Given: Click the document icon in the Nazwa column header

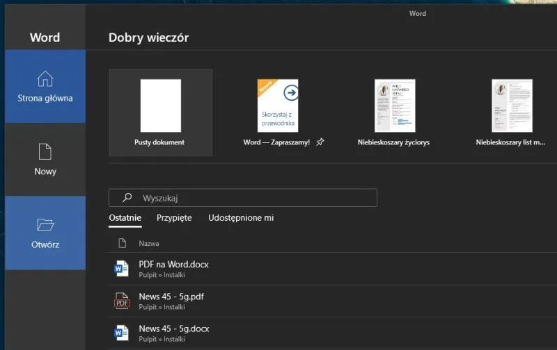Looking at the screenshot, I should tap(123, 243).
